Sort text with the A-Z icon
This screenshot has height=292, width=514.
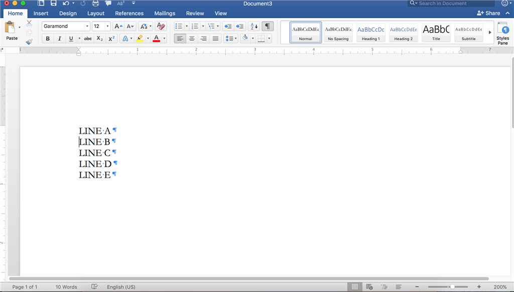pos(254,26)
